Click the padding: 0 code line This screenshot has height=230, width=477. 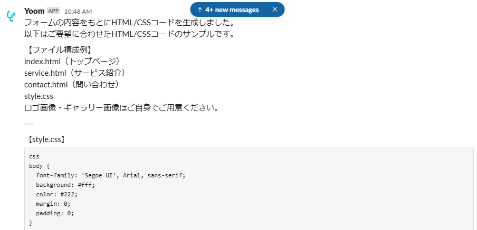tap(55, 213)
